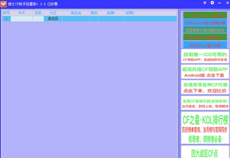230x158 pixels.
Task: Open the settings gear in title bar
Action: coord(212,3)
